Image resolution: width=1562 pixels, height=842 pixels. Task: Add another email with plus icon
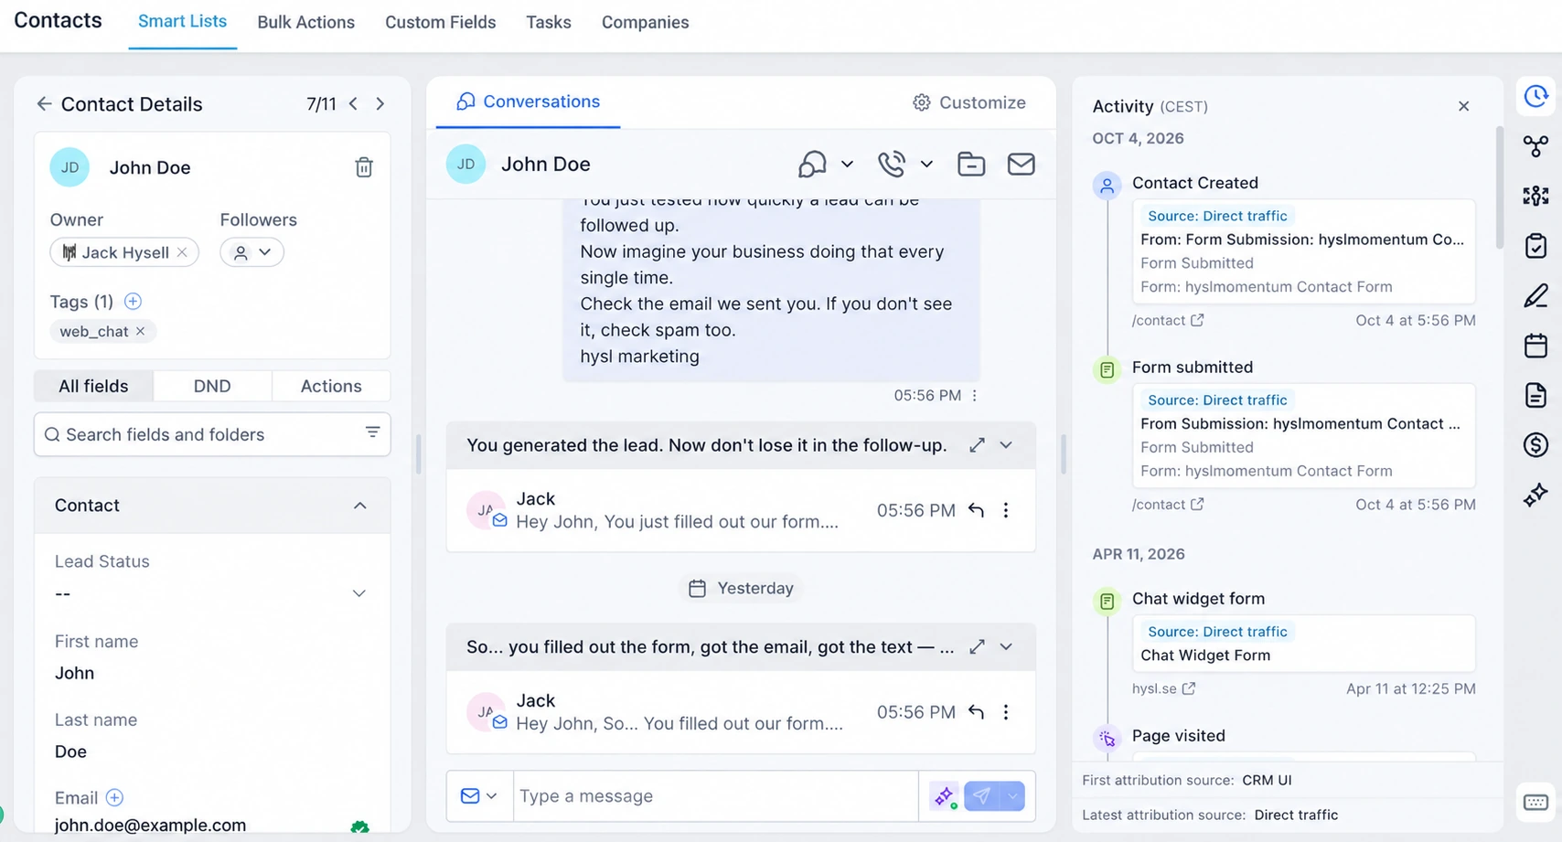pos(114,798)
